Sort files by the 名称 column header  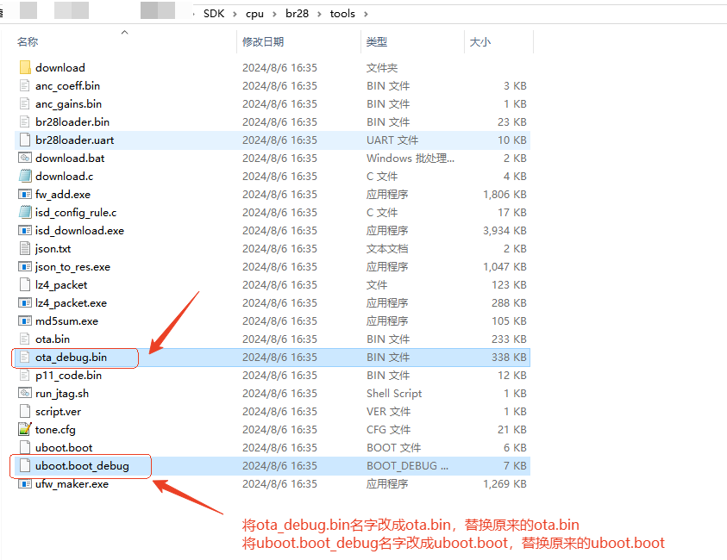[x=28, y=41]
